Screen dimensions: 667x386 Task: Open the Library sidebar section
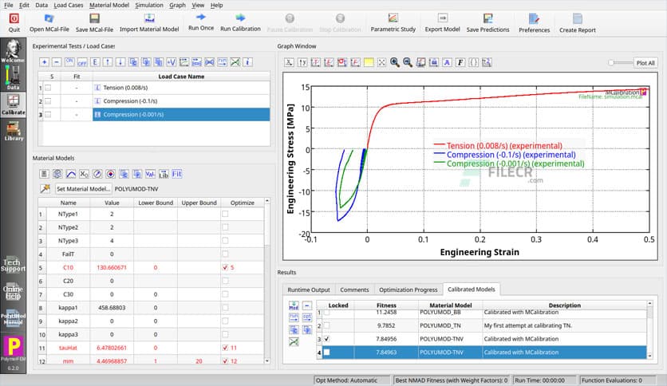[x=14, y=131]
